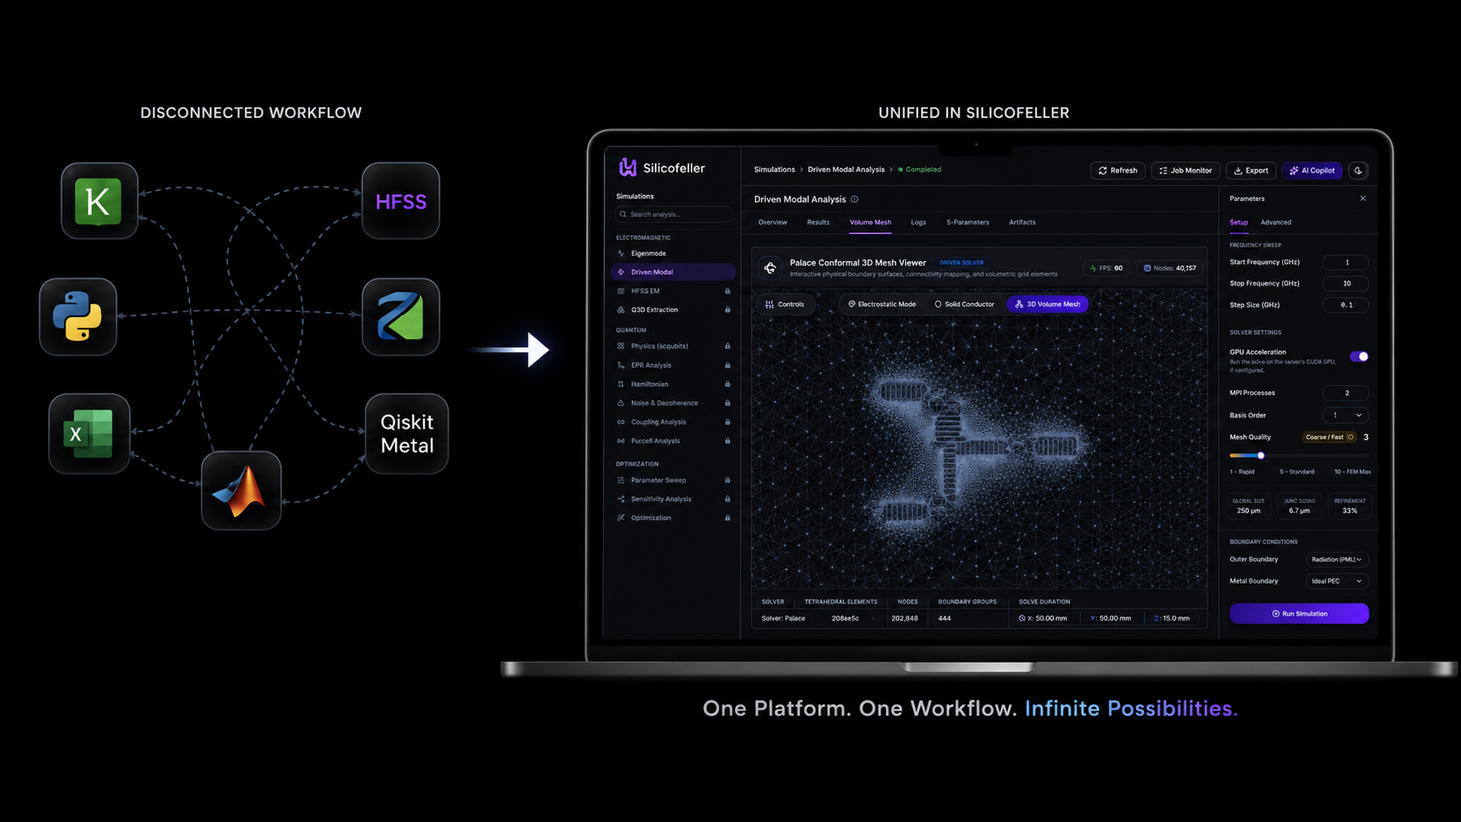Open the Job Monitor
1461x822 pixels.
point(1185,170)
